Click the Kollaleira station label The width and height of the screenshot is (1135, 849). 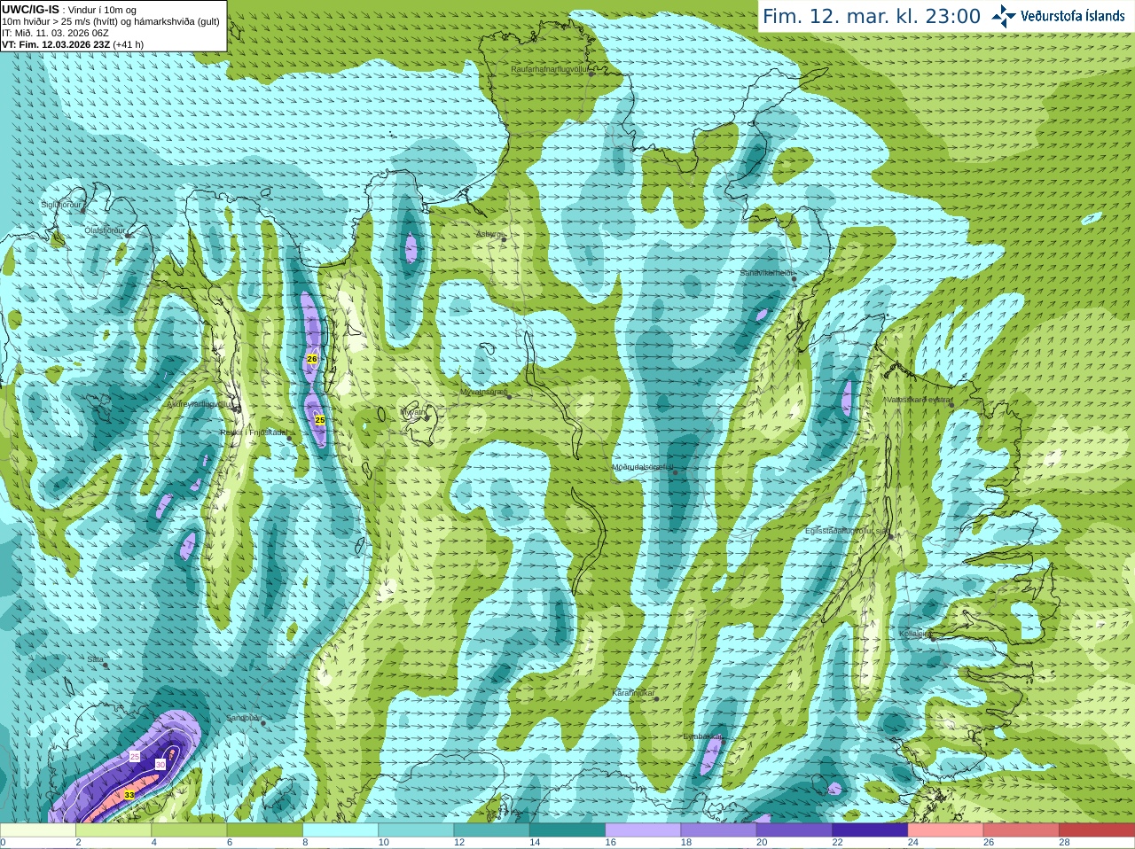[914, 634]
